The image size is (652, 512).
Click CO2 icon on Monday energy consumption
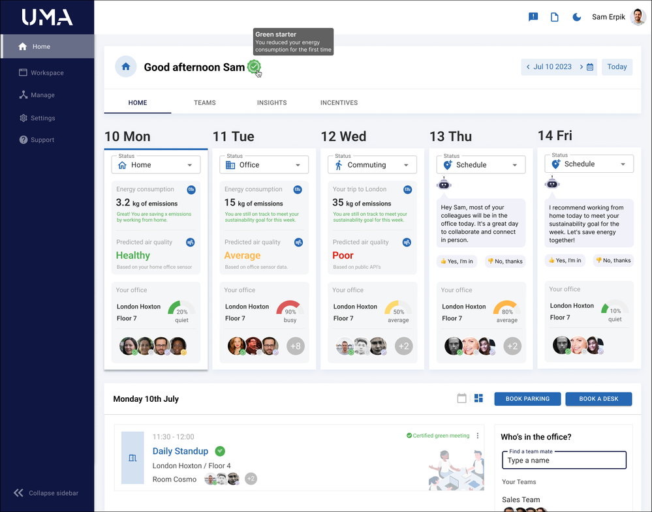click(x=191, y=190)
